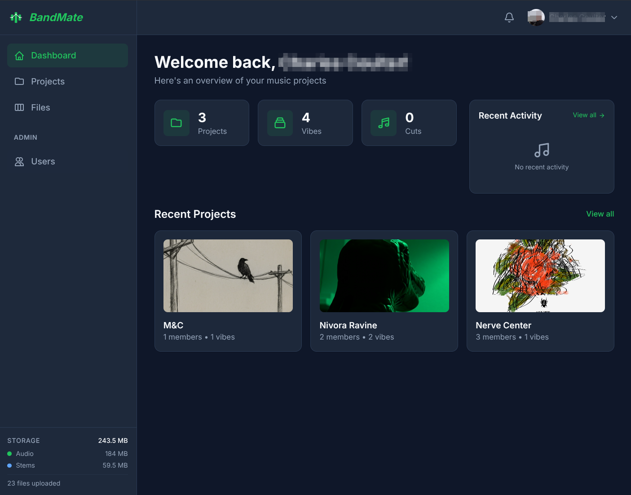The width and height of the screenshot is (631, 495).
Task: Click the Nerve Center project title
Action: [x=503, y=326]
